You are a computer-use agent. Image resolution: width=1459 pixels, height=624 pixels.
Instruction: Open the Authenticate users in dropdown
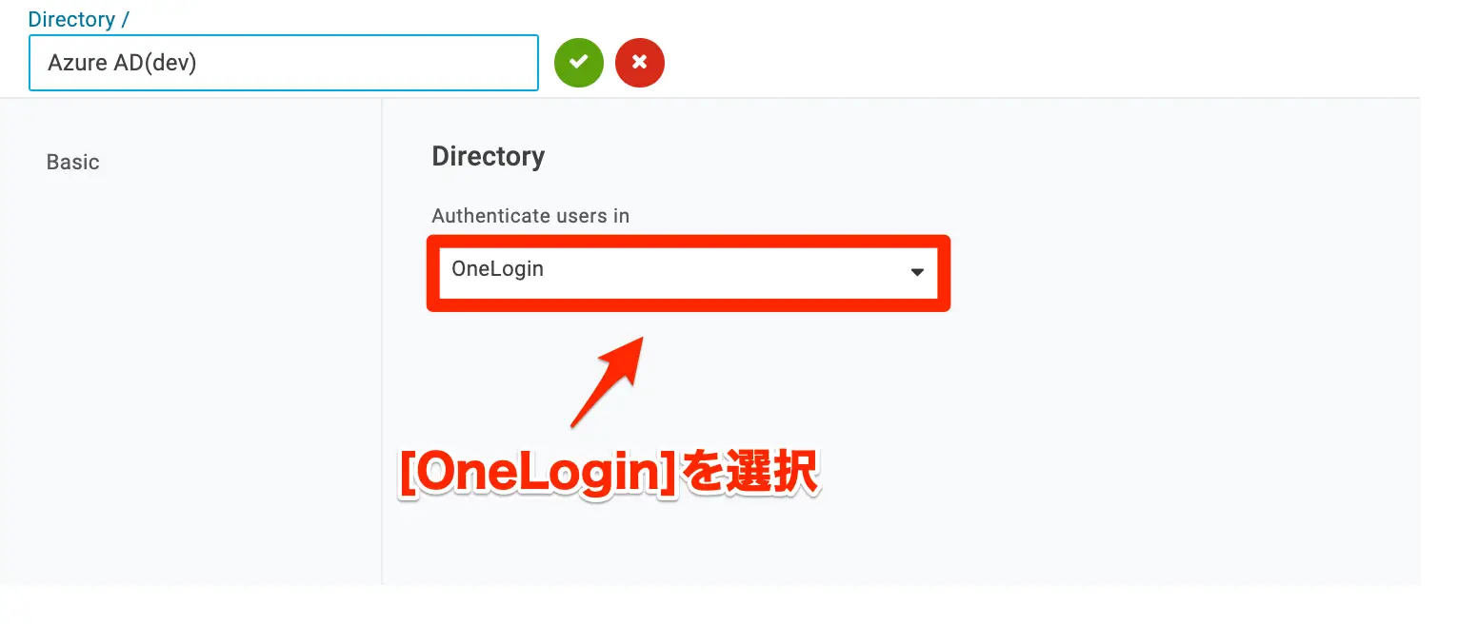click(688, 273)
